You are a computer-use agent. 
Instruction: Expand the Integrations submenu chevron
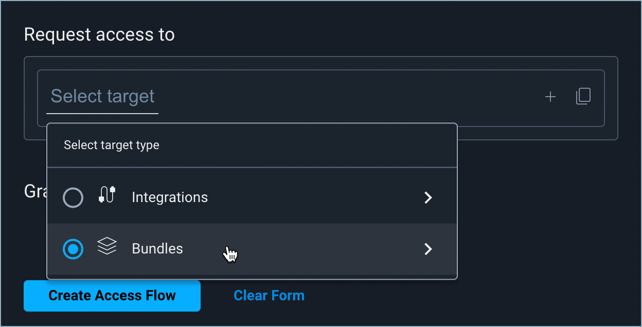coord(427,197)
